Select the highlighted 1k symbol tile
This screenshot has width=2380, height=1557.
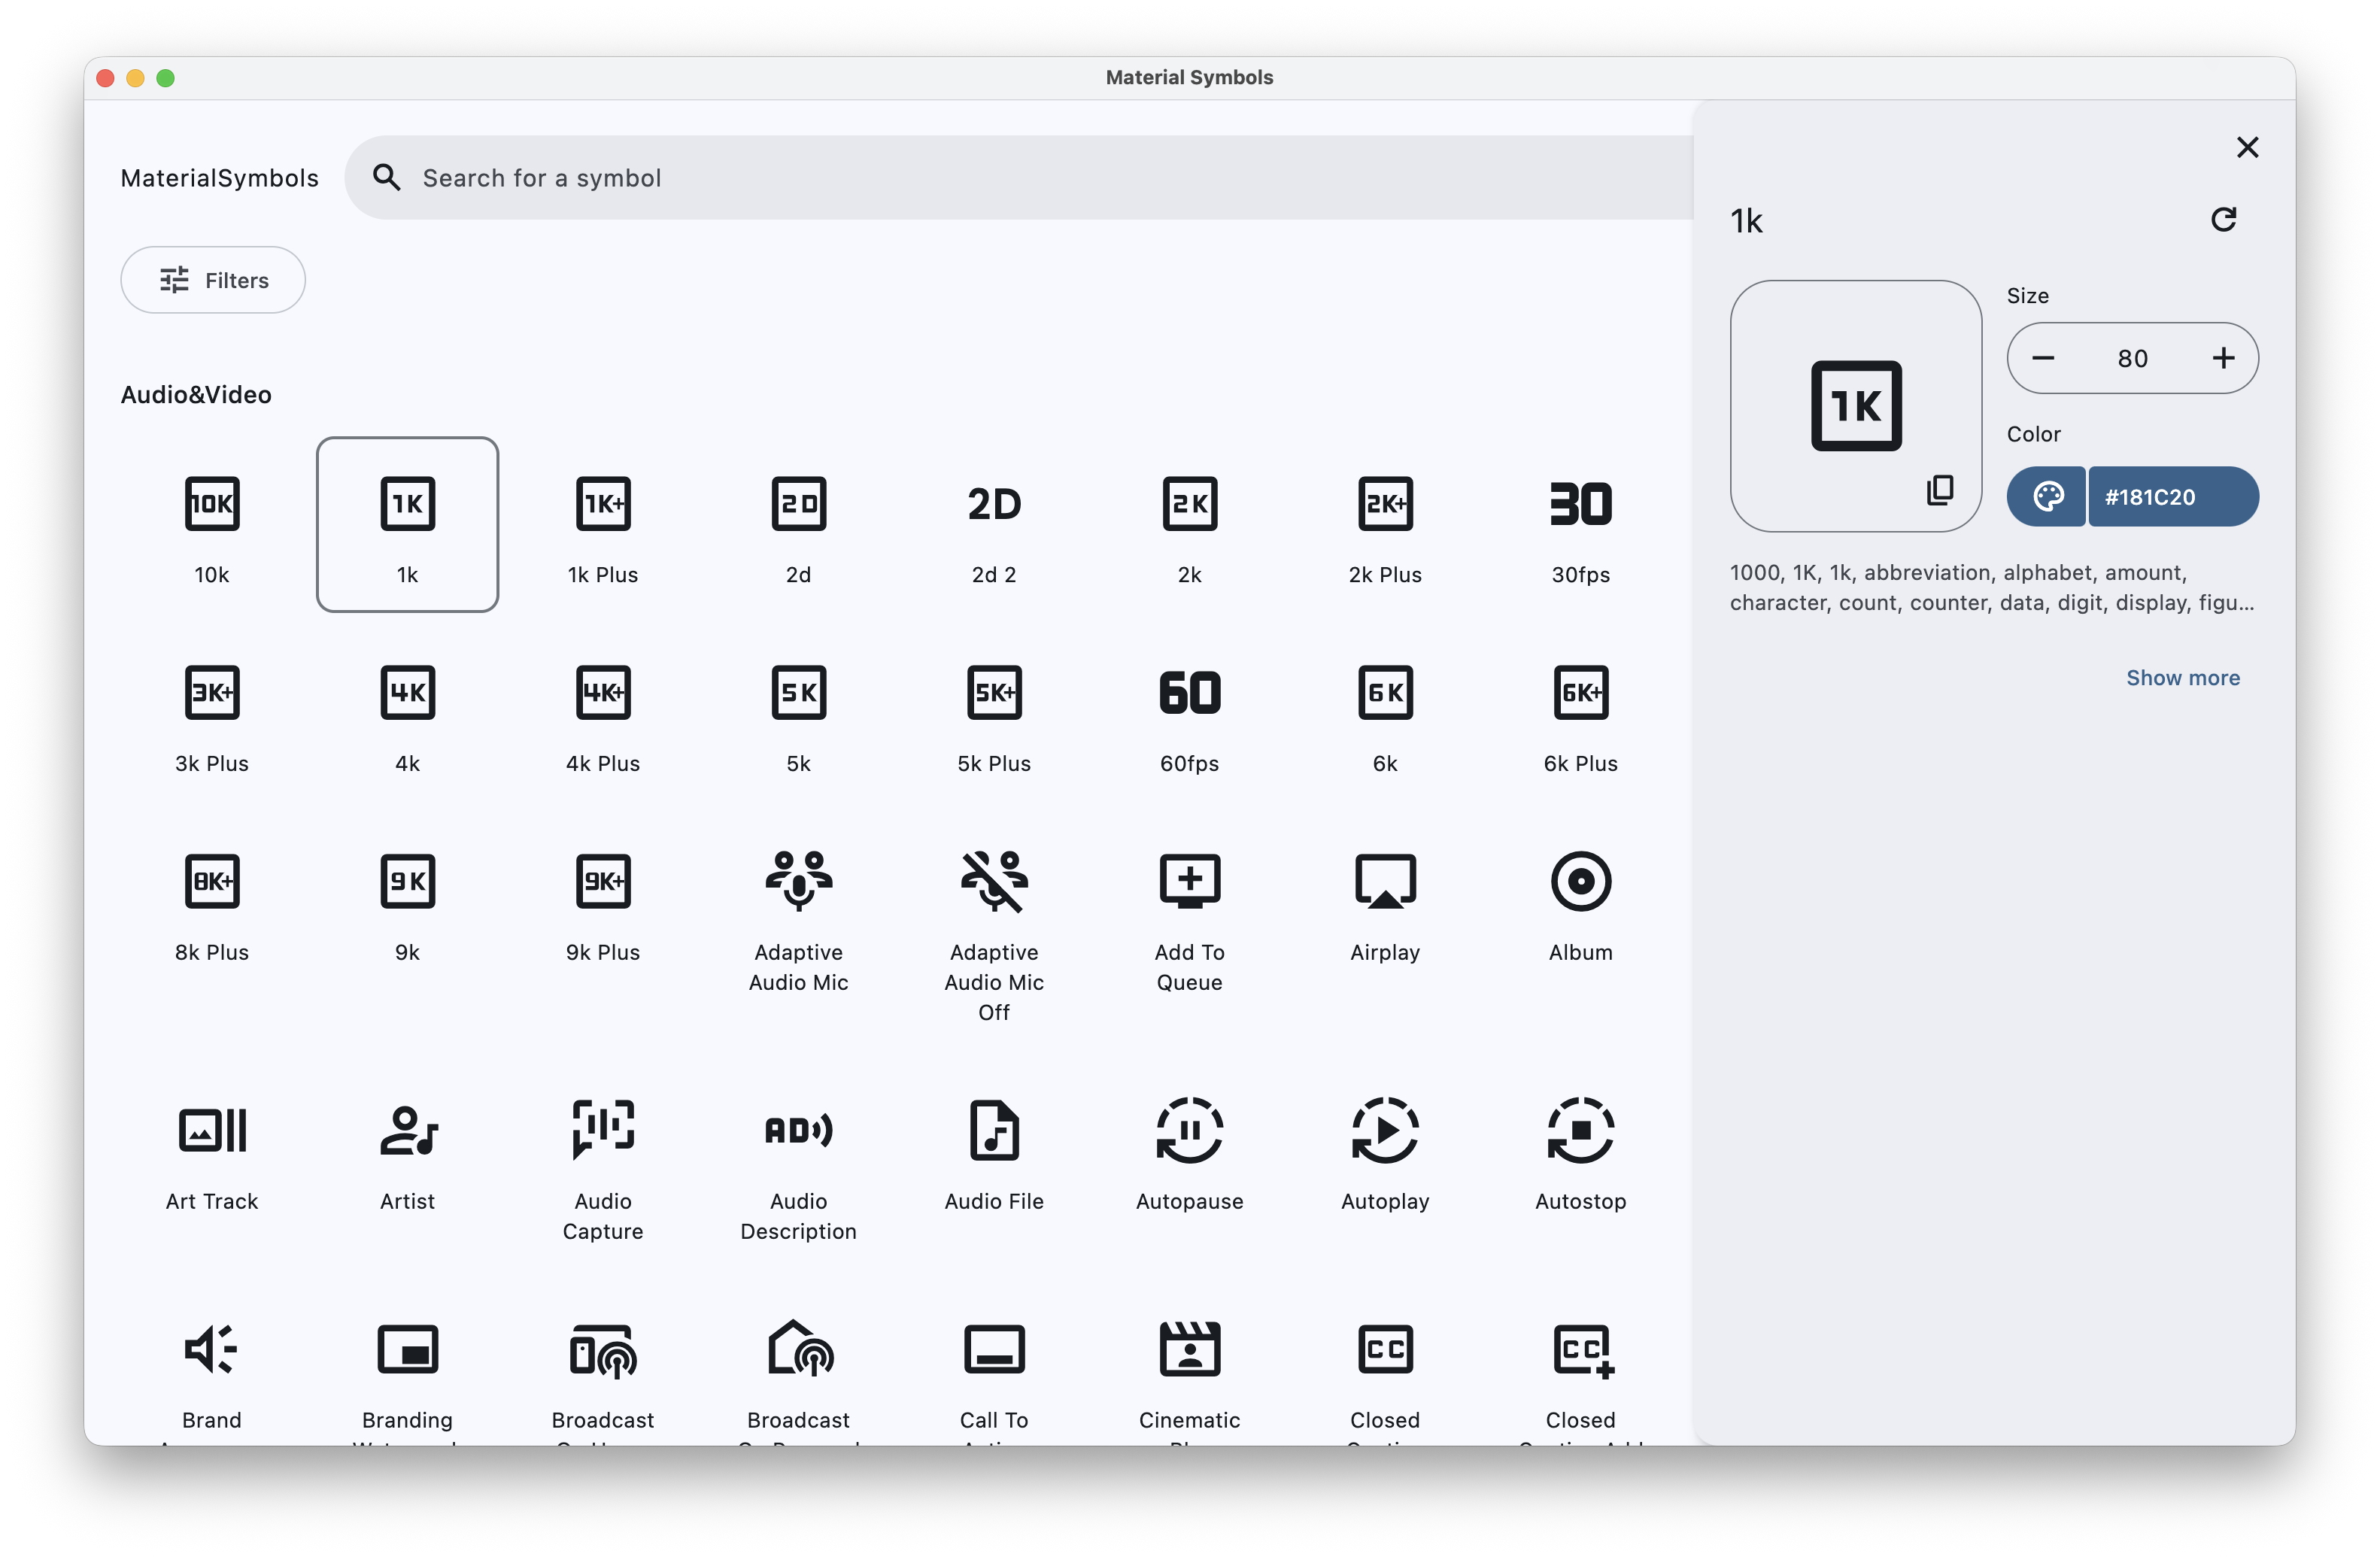[407, 524]
